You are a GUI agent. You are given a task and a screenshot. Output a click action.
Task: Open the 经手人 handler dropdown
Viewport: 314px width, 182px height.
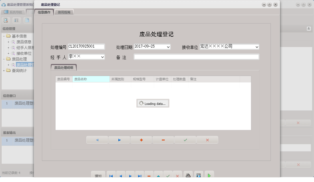(102, 57)
